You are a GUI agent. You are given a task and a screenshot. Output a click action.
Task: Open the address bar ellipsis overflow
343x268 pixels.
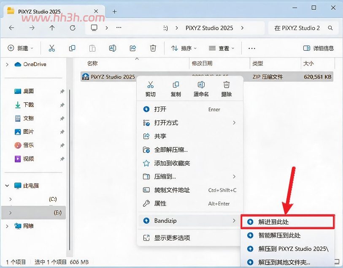click(x=119, y=27)
